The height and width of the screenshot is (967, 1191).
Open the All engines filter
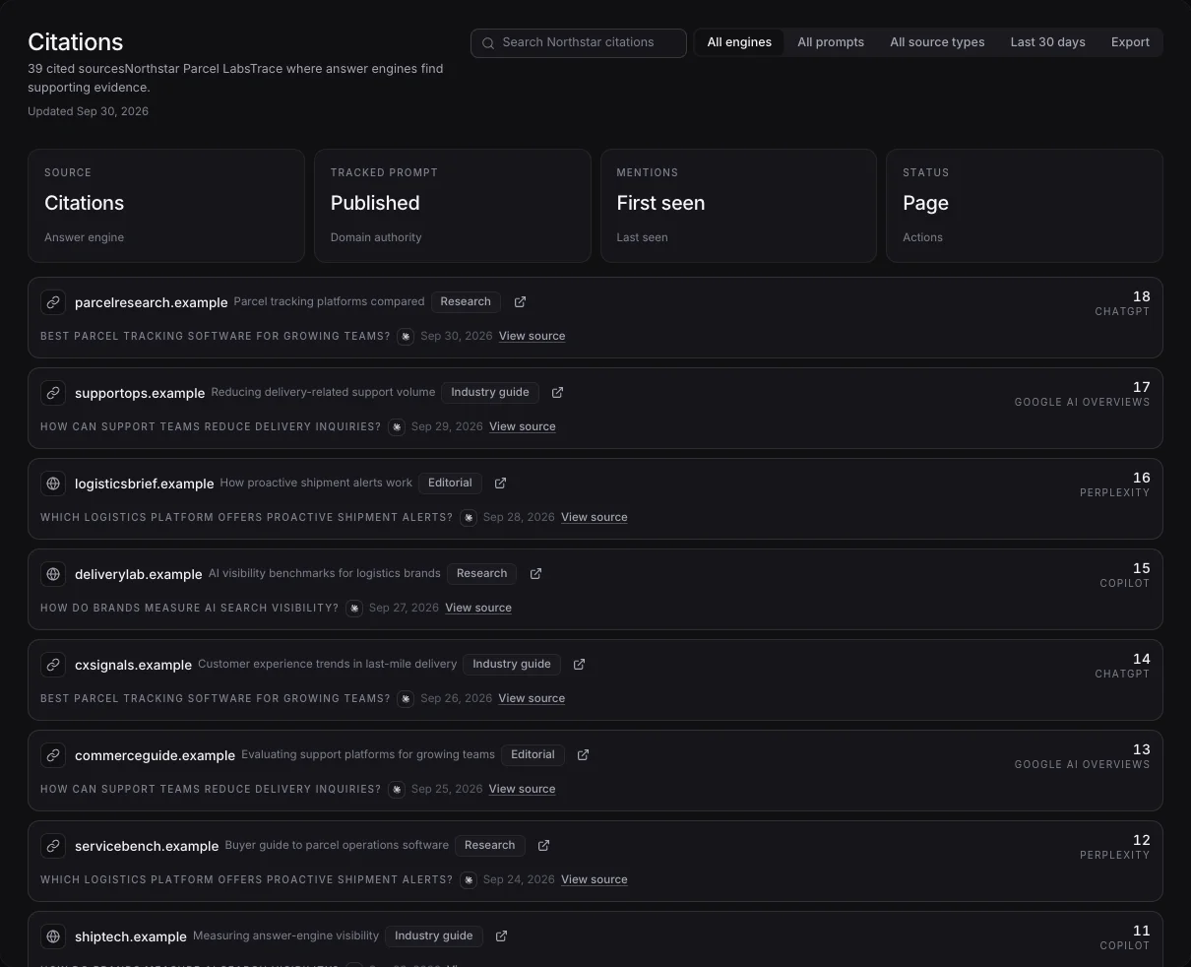click(739, 42)
